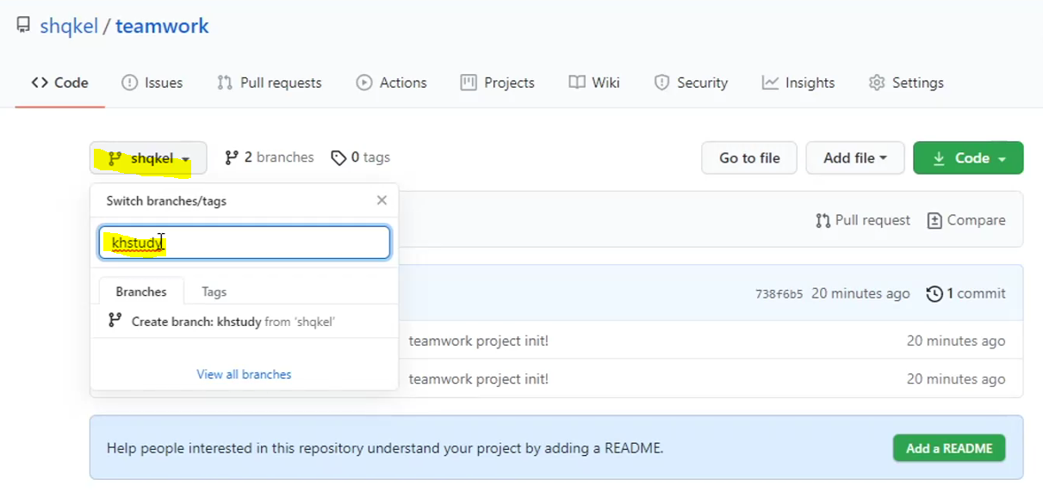The image size is (1043, 492).
Task: Click the book icon on the Wiki tab
Action: [x=577, y=83]
